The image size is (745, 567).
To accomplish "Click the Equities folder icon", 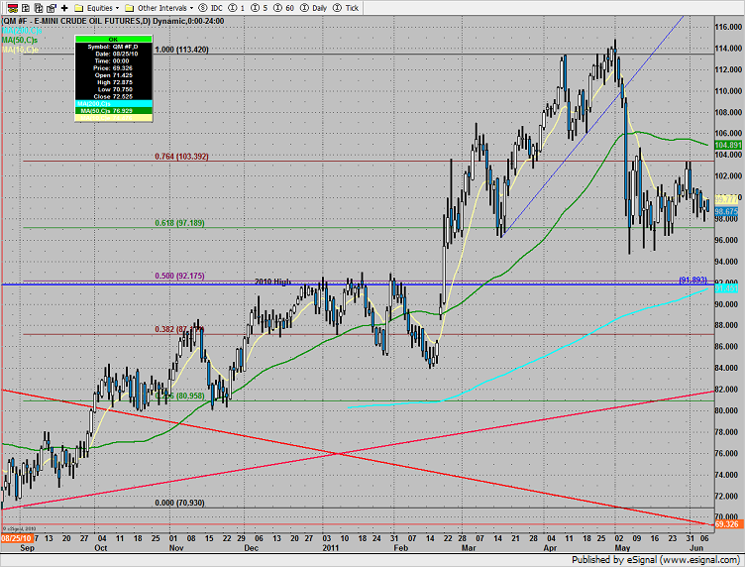I will click(x=79, y=8).
